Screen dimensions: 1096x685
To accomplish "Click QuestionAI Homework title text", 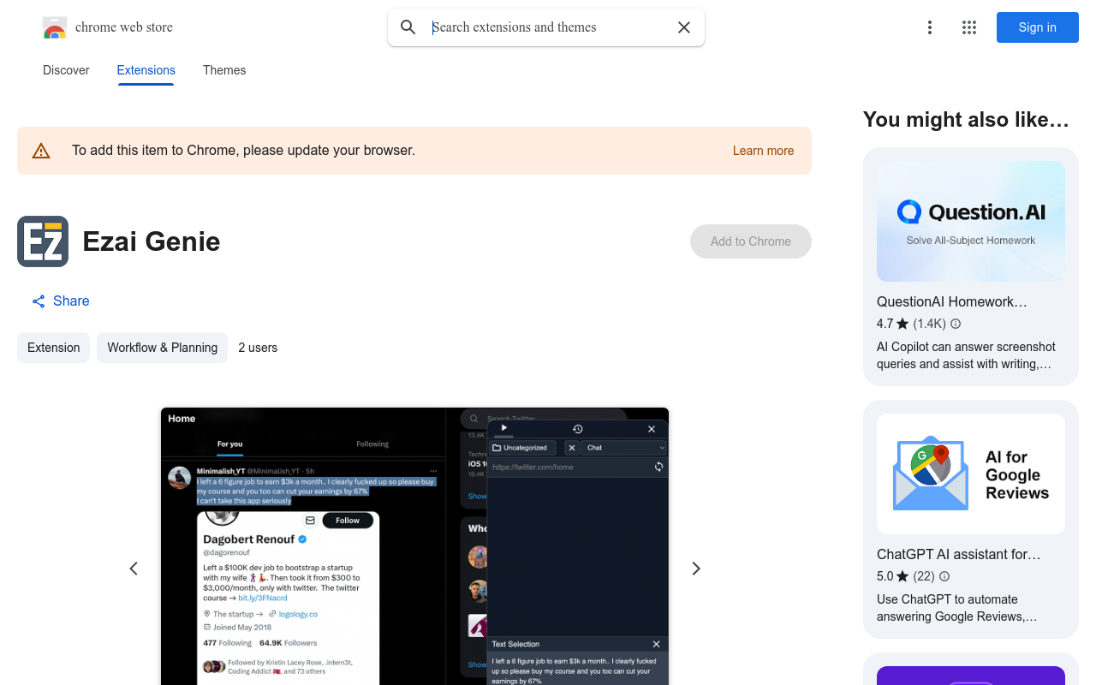I will (951, 301).
